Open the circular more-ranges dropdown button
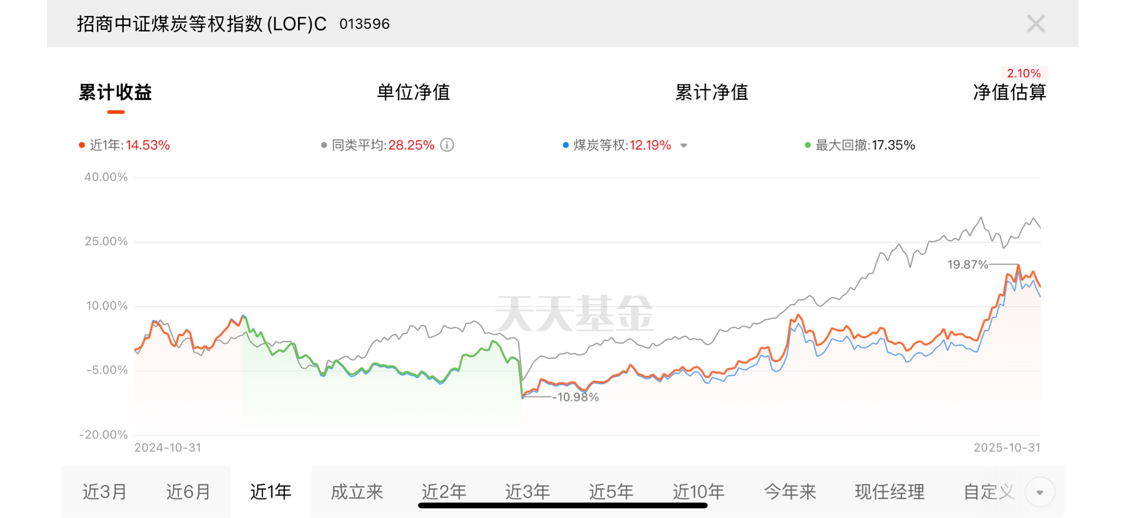Image resolution: width=1126 pixels, height=518 pixels. (1040, 492)
